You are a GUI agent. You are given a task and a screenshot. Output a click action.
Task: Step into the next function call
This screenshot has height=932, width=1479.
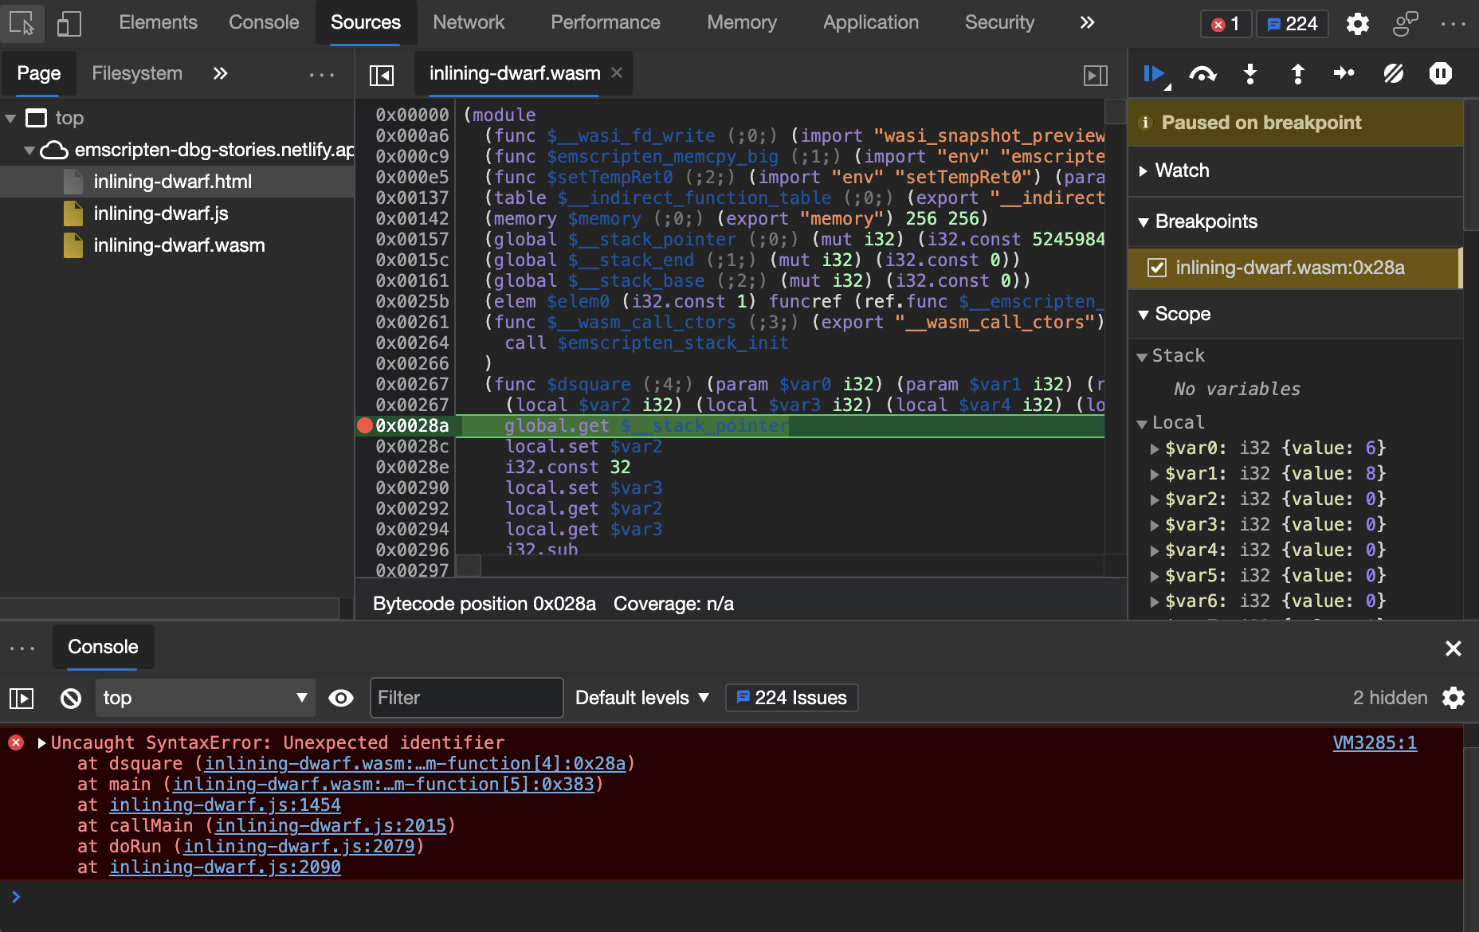coord(1249,73)
